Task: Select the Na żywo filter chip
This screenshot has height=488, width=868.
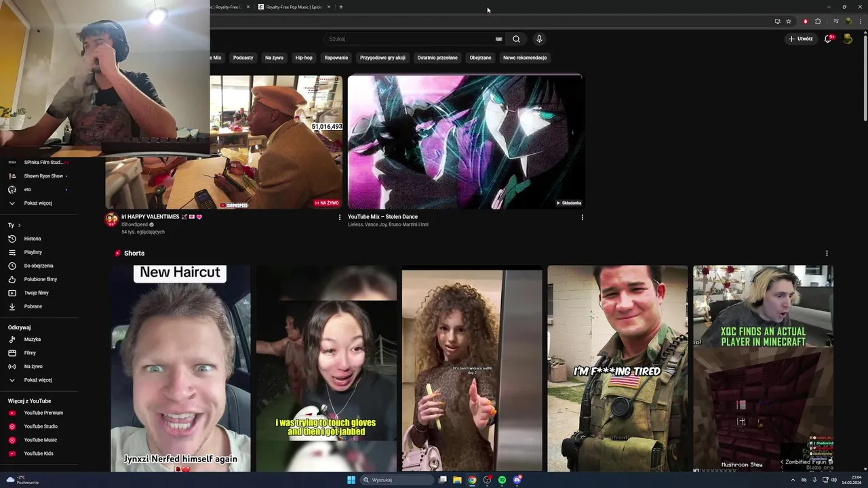Action: pos(274,58)
